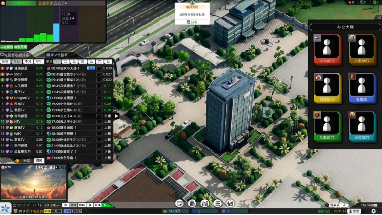
Task: Close the 办公大楼 panel
Action: click(x=378, y=18)
